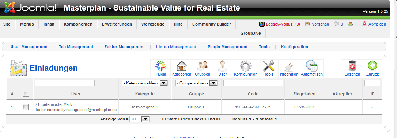Open the Plugin toolbar icon

[x=161, y=66]
